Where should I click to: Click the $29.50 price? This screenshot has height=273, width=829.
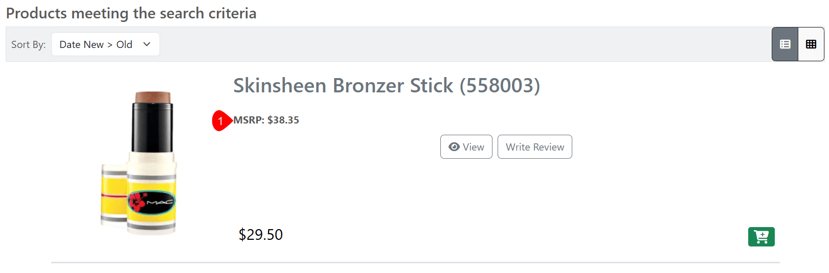[x=260, y=235]
